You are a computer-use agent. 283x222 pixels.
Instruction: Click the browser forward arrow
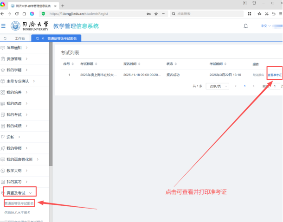click(9, 14)
